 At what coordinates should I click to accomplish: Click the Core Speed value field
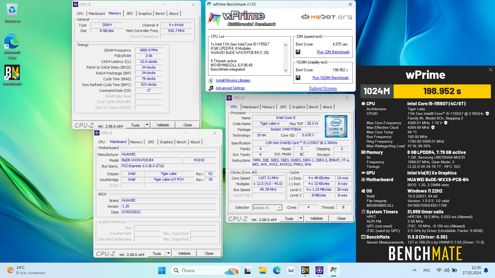coord(268,178)
